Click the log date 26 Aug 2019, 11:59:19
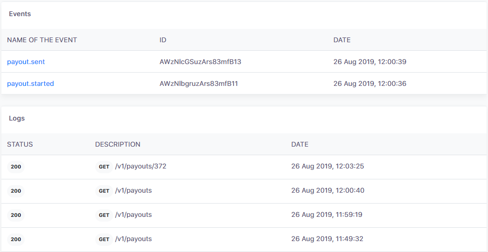488x252 pixels. 327,215
